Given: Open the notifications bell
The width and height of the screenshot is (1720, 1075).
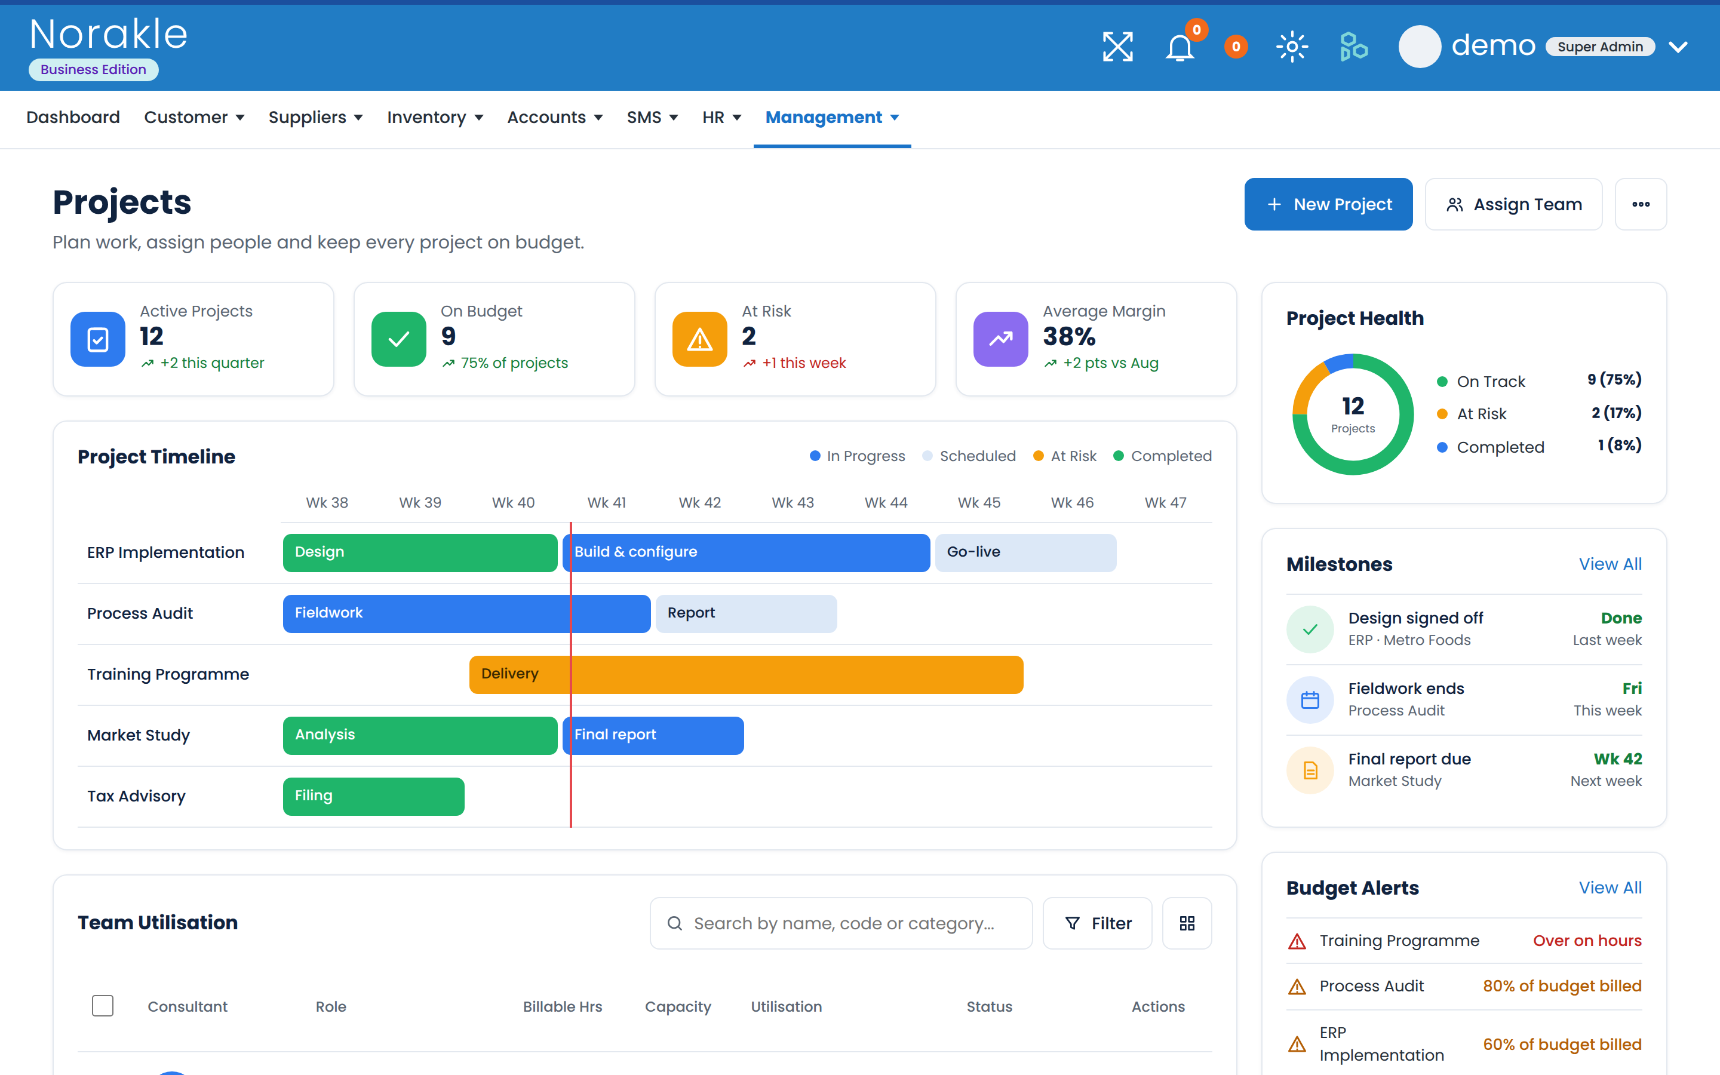Looking at the screenshot, I should pos(1180,47).
